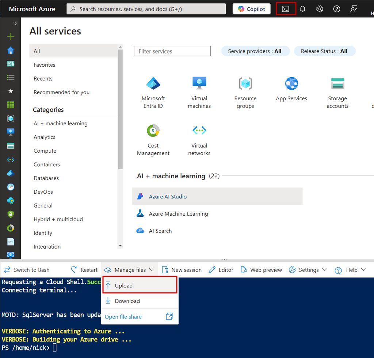
Task: Open the Virtual networks tile
Action: pos(199,140)
